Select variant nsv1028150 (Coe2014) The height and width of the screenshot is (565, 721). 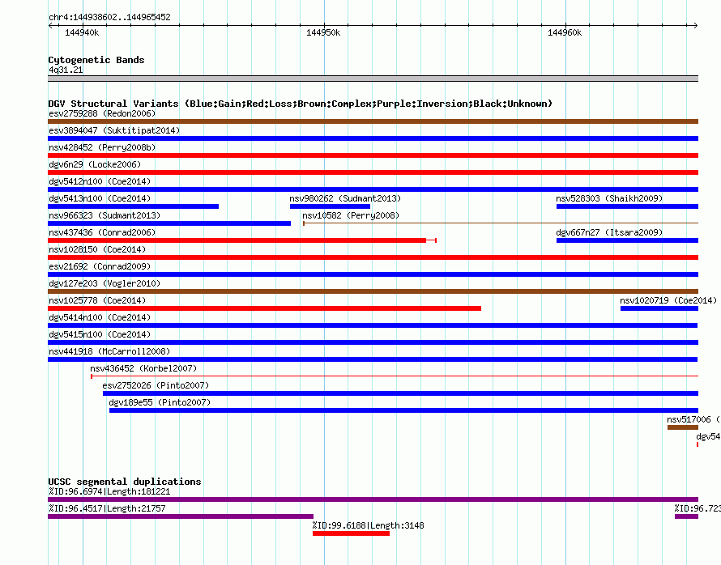pos(97,249)
